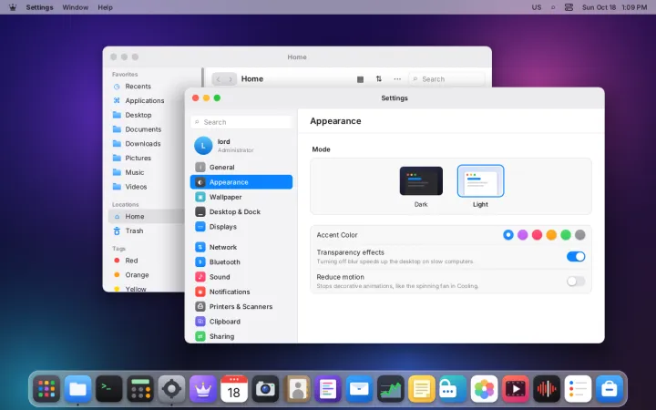Open the passwords lock icon in dock
Image resolution: width=656 pixels, height=410 pixels.
(453, 389)
